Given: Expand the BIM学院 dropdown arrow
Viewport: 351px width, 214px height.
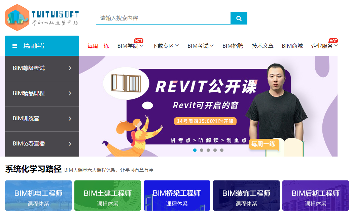Looking at the screenshot, I should (x=141, y=46).
